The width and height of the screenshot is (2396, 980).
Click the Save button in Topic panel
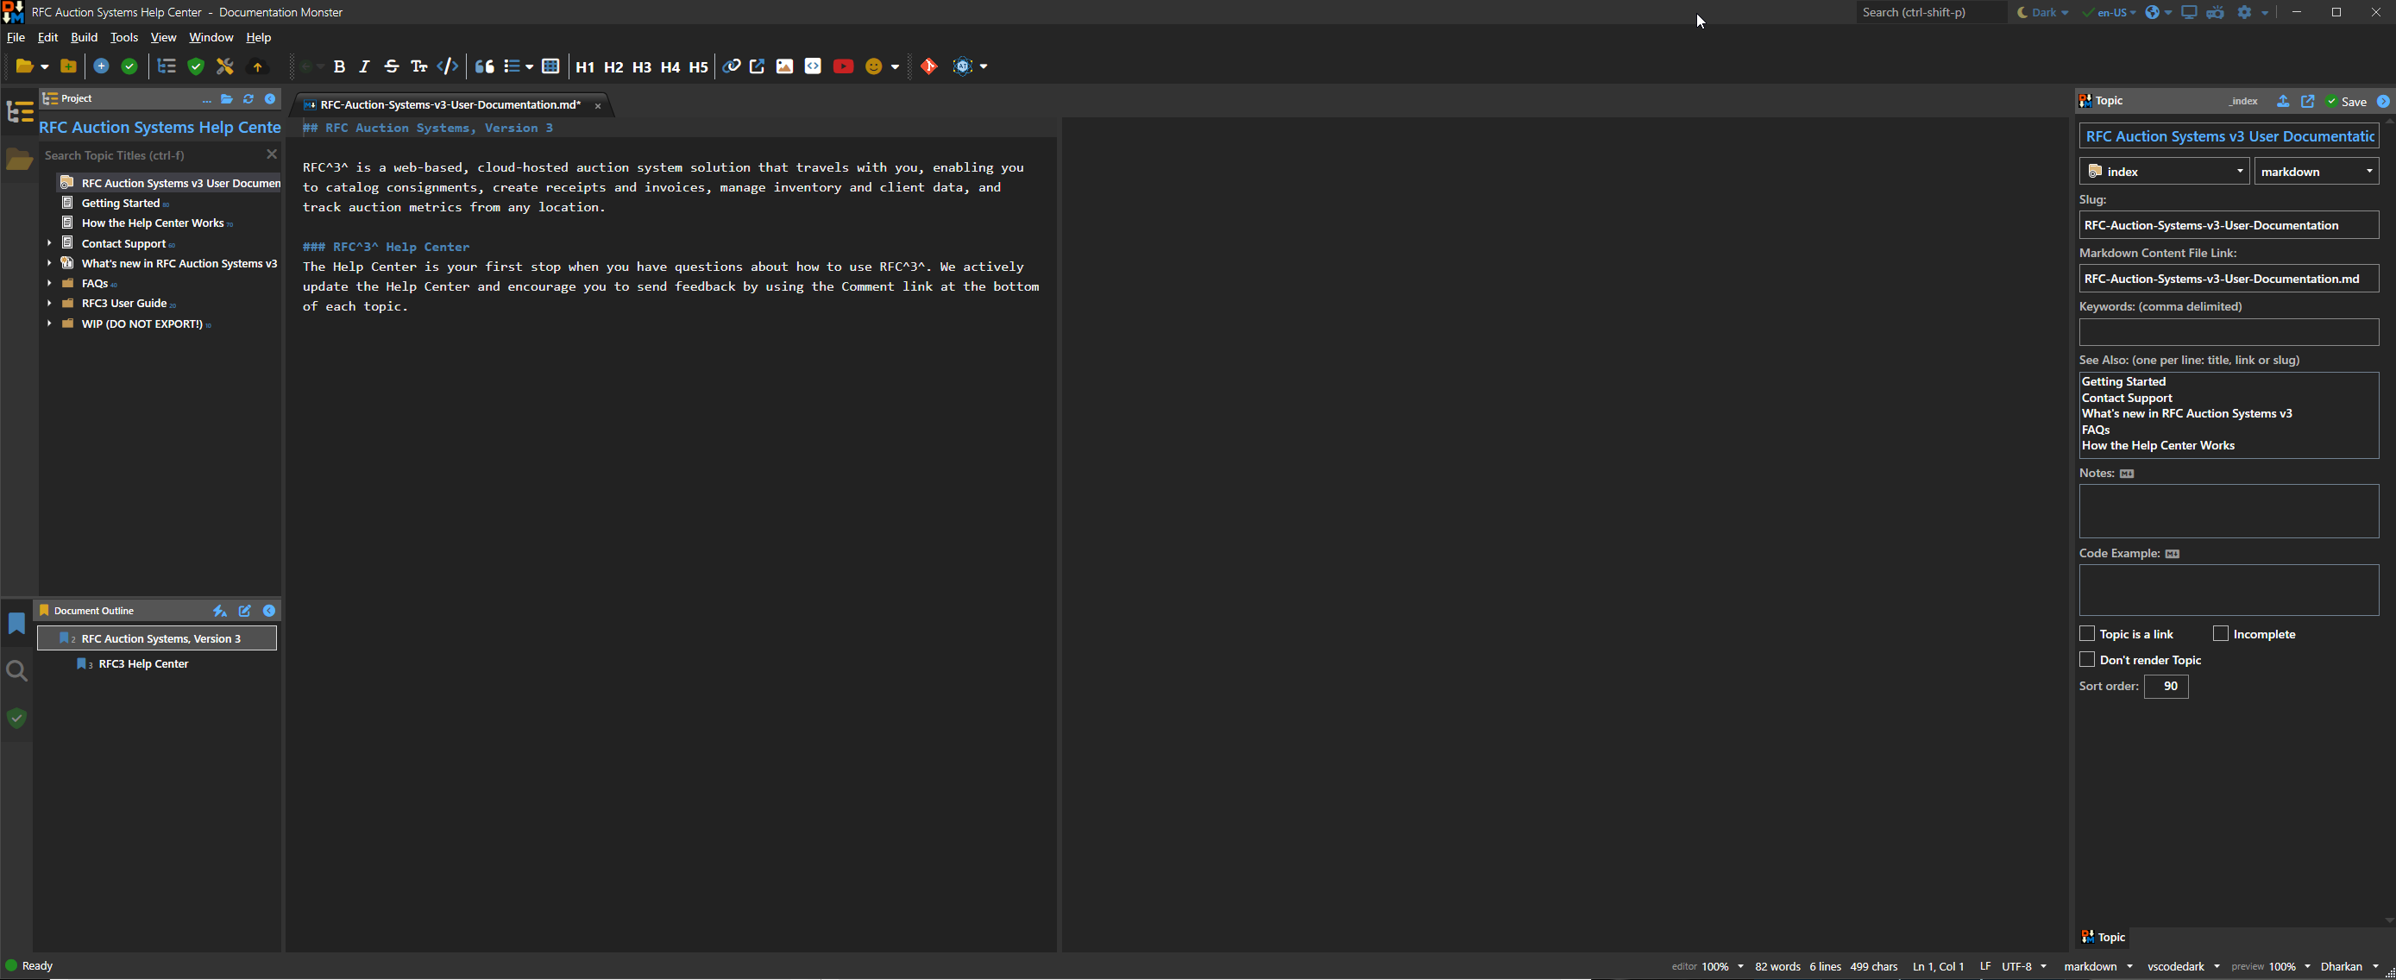[2346, 101]
